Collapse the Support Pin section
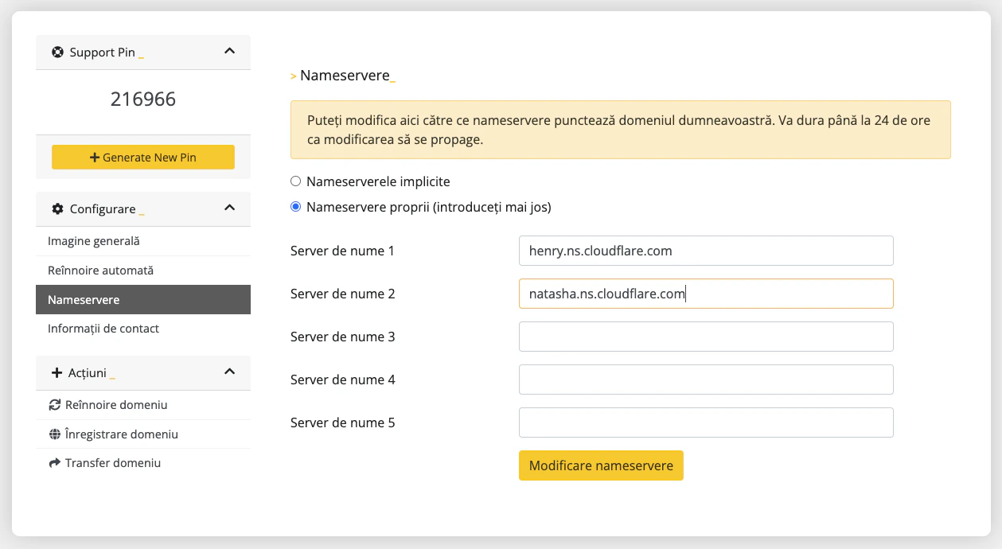Viewport: 1002px width, 549px height. (229, 52)
